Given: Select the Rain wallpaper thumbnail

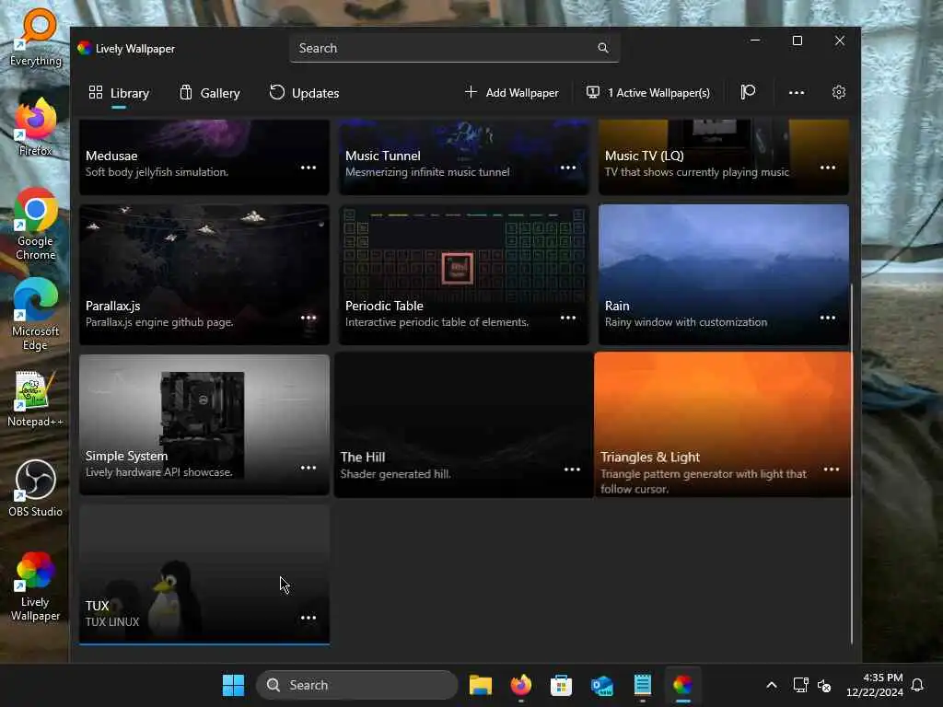Looking at the screenshot, I should 724,274.
